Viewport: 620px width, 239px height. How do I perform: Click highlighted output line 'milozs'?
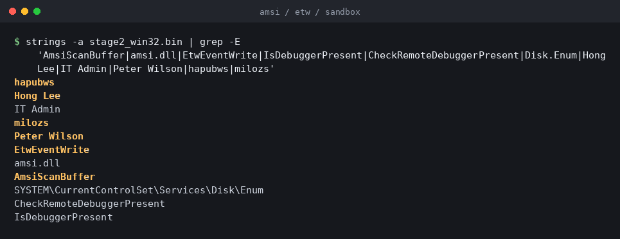(x=31, y=123)
